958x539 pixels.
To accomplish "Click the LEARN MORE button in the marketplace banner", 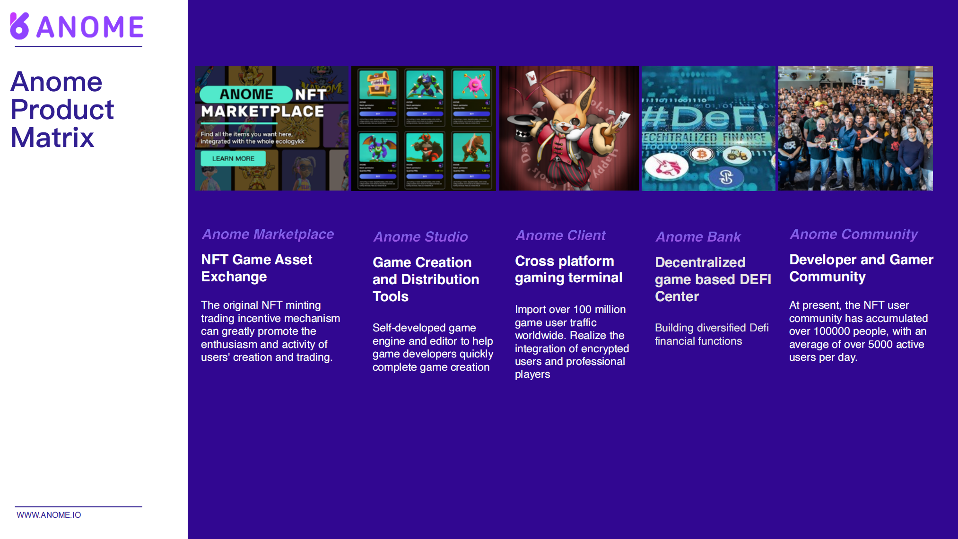I will point(233,158).
